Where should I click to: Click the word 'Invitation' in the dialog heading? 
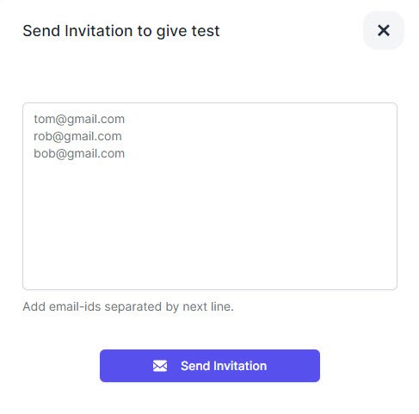click(99, 31)
